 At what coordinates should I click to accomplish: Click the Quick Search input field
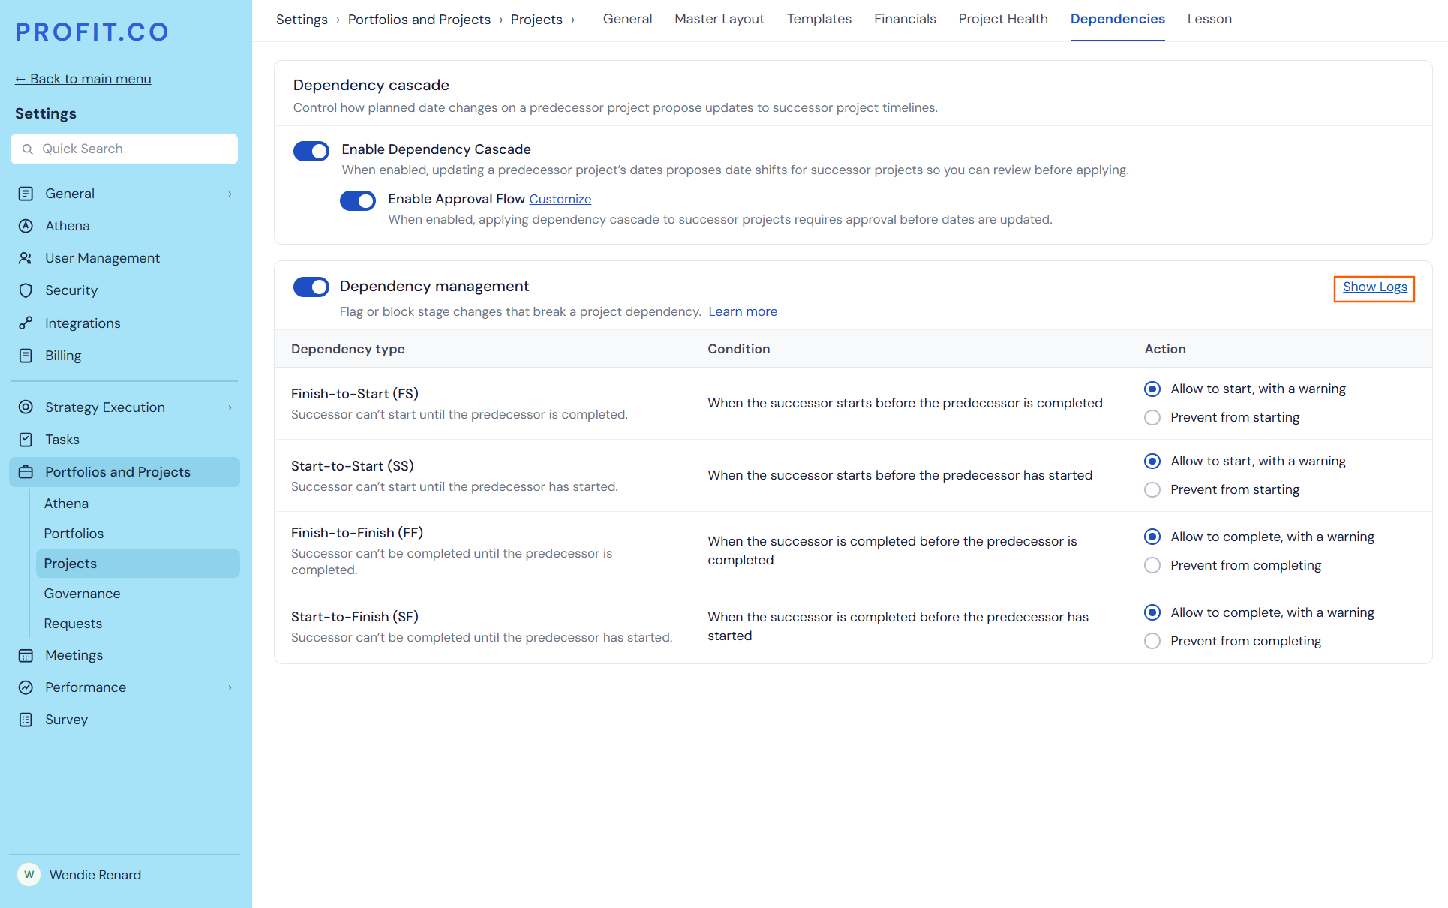tap(124, 149)
